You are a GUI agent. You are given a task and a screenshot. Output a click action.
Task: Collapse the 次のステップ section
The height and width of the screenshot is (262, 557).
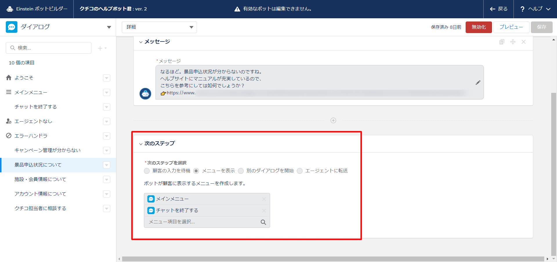141,144
